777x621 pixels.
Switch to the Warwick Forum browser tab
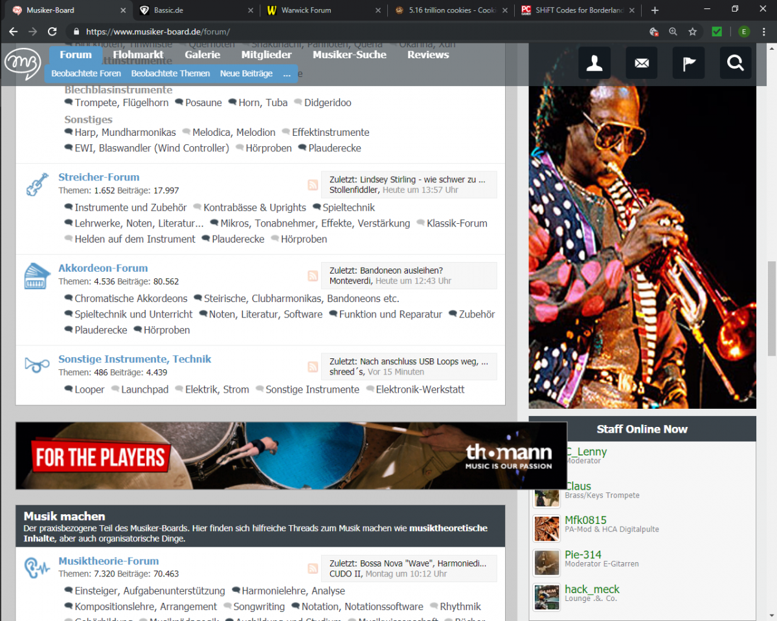point(324,10)
